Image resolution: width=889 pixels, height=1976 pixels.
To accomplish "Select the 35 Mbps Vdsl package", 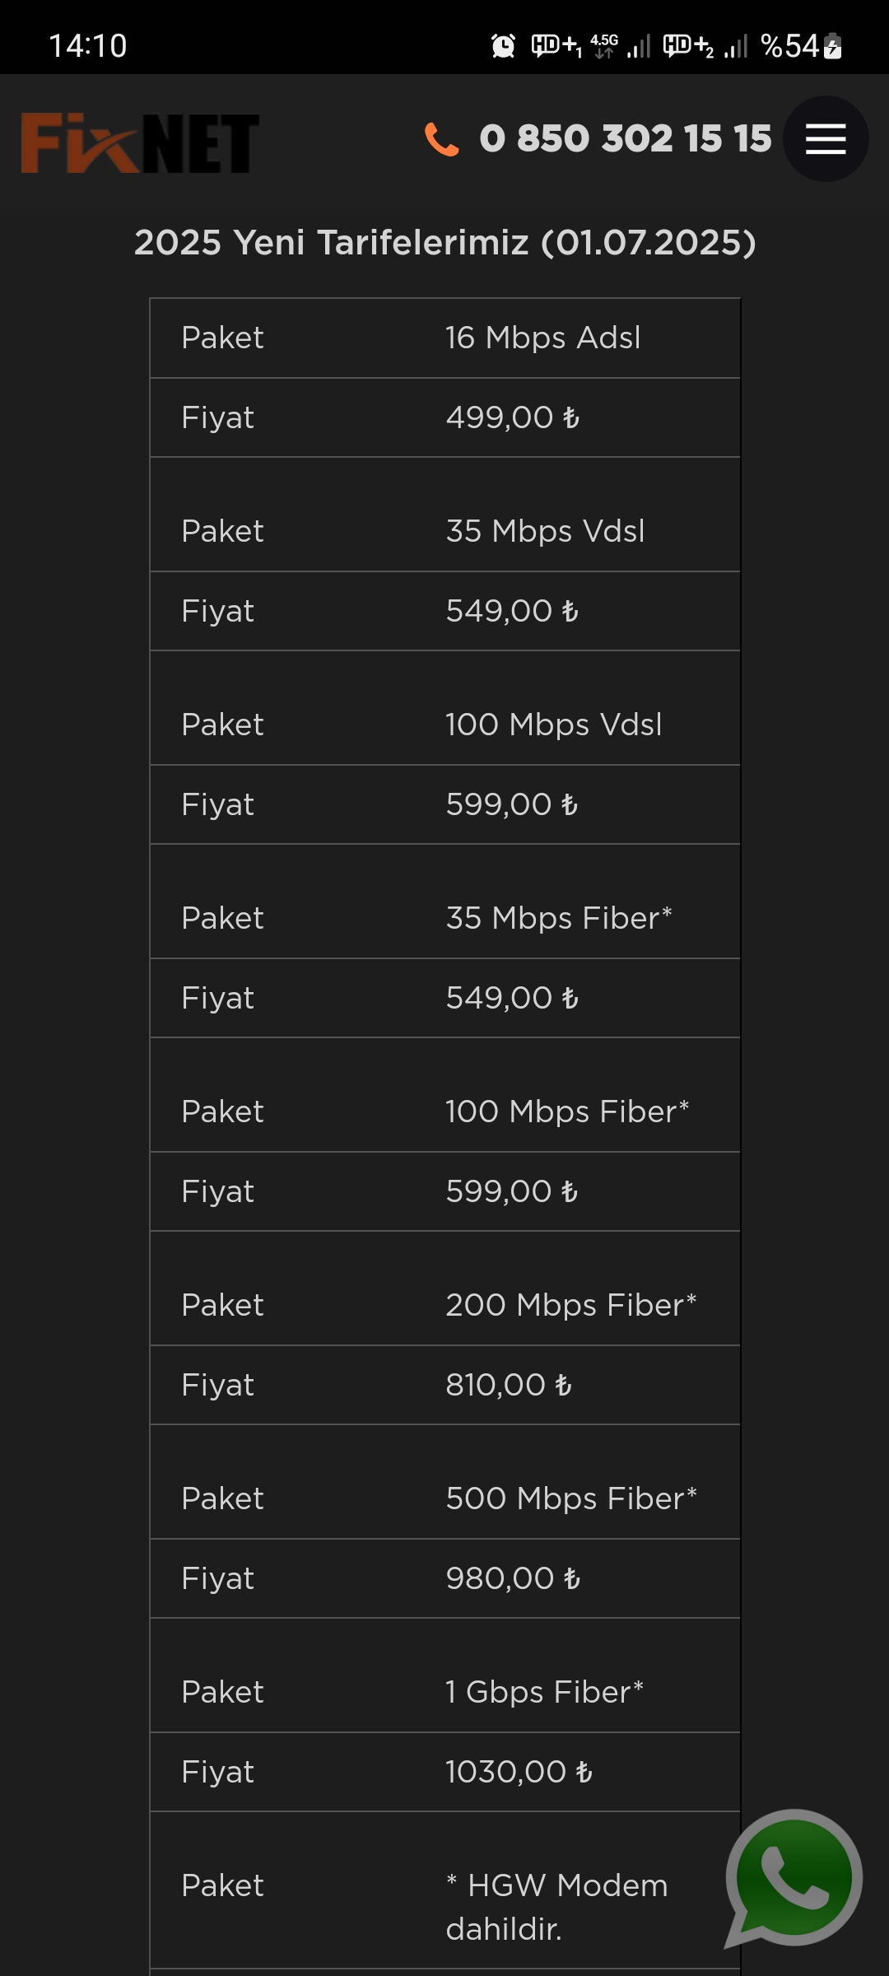I will click(545, 531).
